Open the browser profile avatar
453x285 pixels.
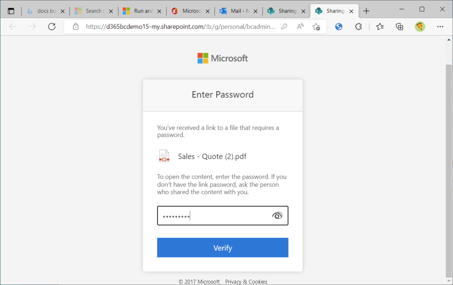pos(420,27)
